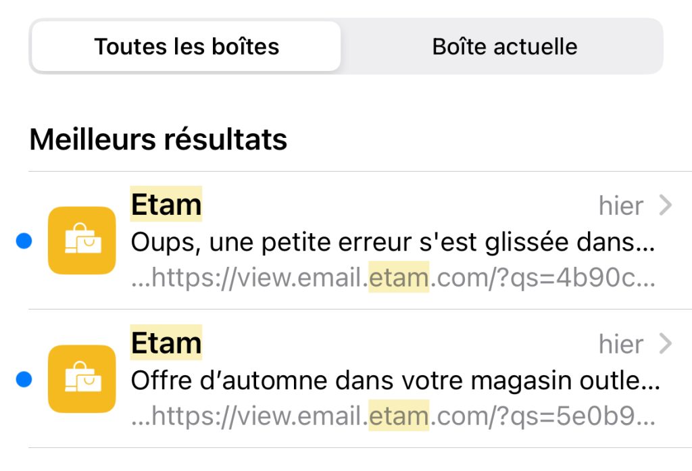The image size is (692, 471).
Task: Expand the chevron on 'Offre d'automne' email row
Action: point(666,344)
